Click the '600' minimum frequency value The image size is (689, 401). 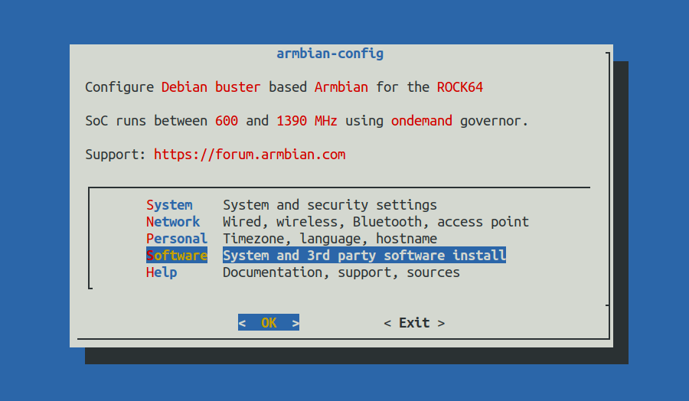227,121
